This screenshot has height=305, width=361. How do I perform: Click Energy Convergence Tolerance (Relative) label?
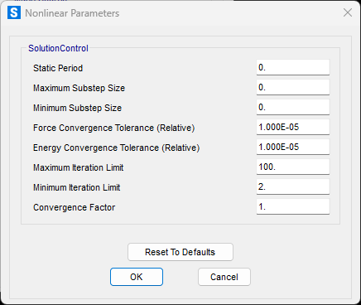tap(116, 148)
